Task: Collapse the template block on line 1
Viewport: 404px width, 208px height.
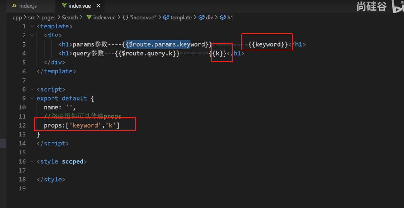Action: (x=32, y=27)
